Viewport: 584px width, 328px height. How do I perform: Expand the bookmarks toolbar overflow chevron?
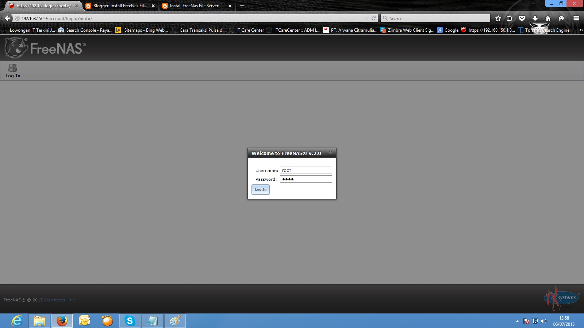[x=581, y=30]
